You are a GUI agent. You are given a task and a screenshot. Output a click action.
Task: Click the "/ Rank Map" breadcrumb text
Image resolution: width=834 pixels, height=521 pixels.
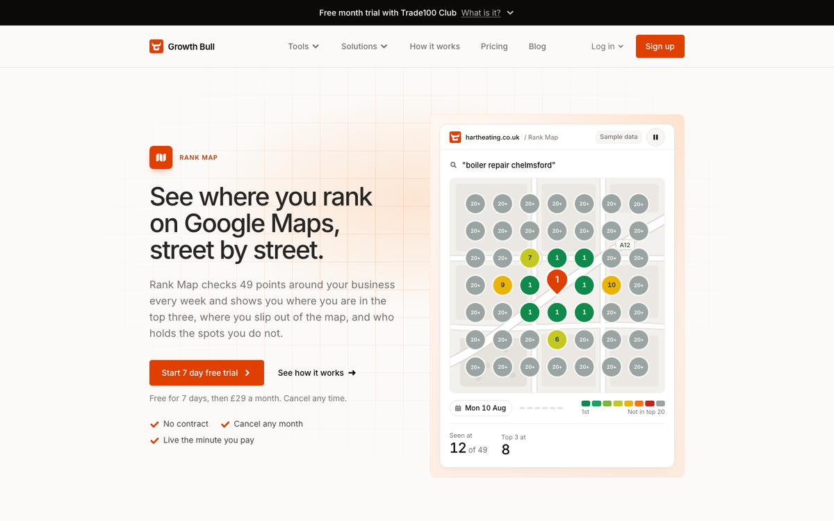541,138
